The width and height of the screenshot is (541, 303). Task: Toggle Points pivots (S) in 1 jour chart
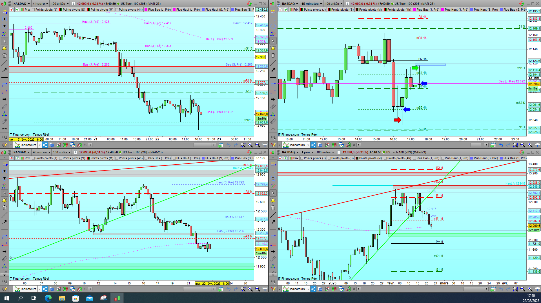click(x=341, y=158)
